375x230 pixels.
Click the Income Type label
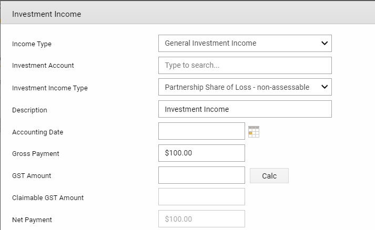pyautogui.click(x=32, y=44)
